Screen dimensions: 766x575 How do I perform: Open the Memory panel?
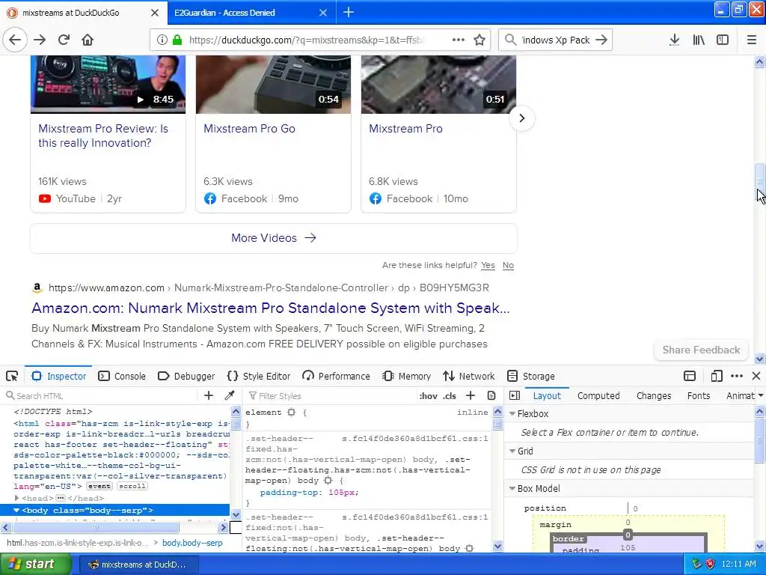click(x=406, y=376)
